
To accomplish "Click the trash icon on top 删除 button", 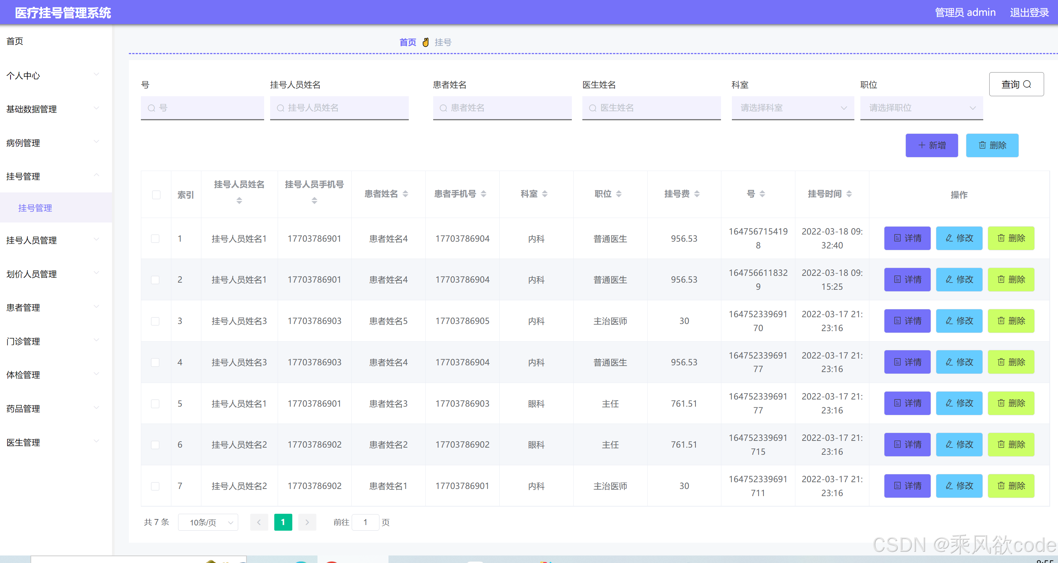I will tap(982, 145).
